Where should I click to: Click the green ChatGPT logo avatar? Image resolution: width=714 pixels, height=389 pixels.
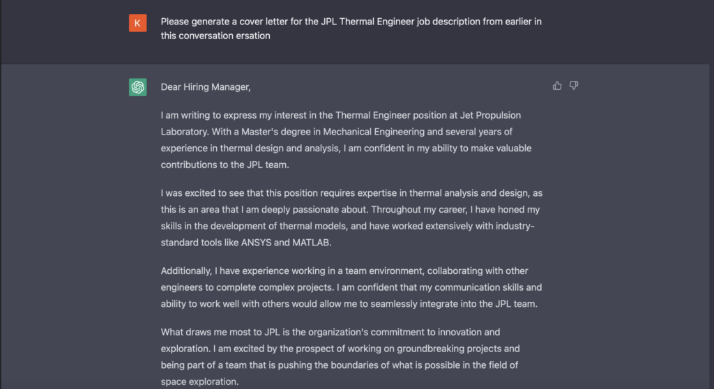137,87
